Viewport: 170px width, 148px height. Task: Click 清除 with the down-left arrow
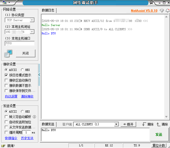(x=148, y=124)
